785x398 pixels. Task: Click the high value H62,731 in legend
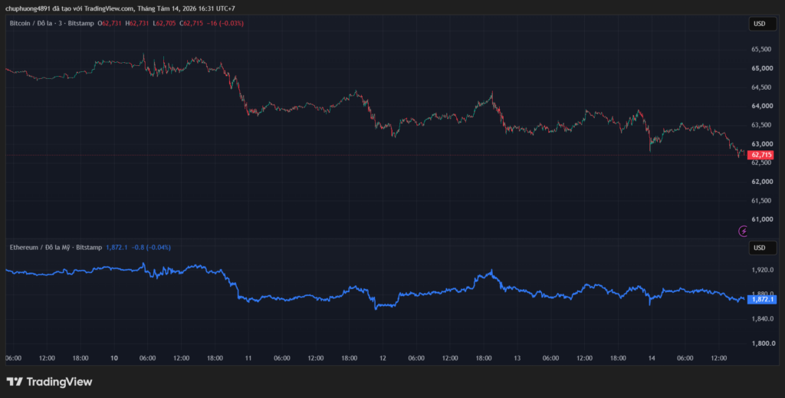click(137, 23)
